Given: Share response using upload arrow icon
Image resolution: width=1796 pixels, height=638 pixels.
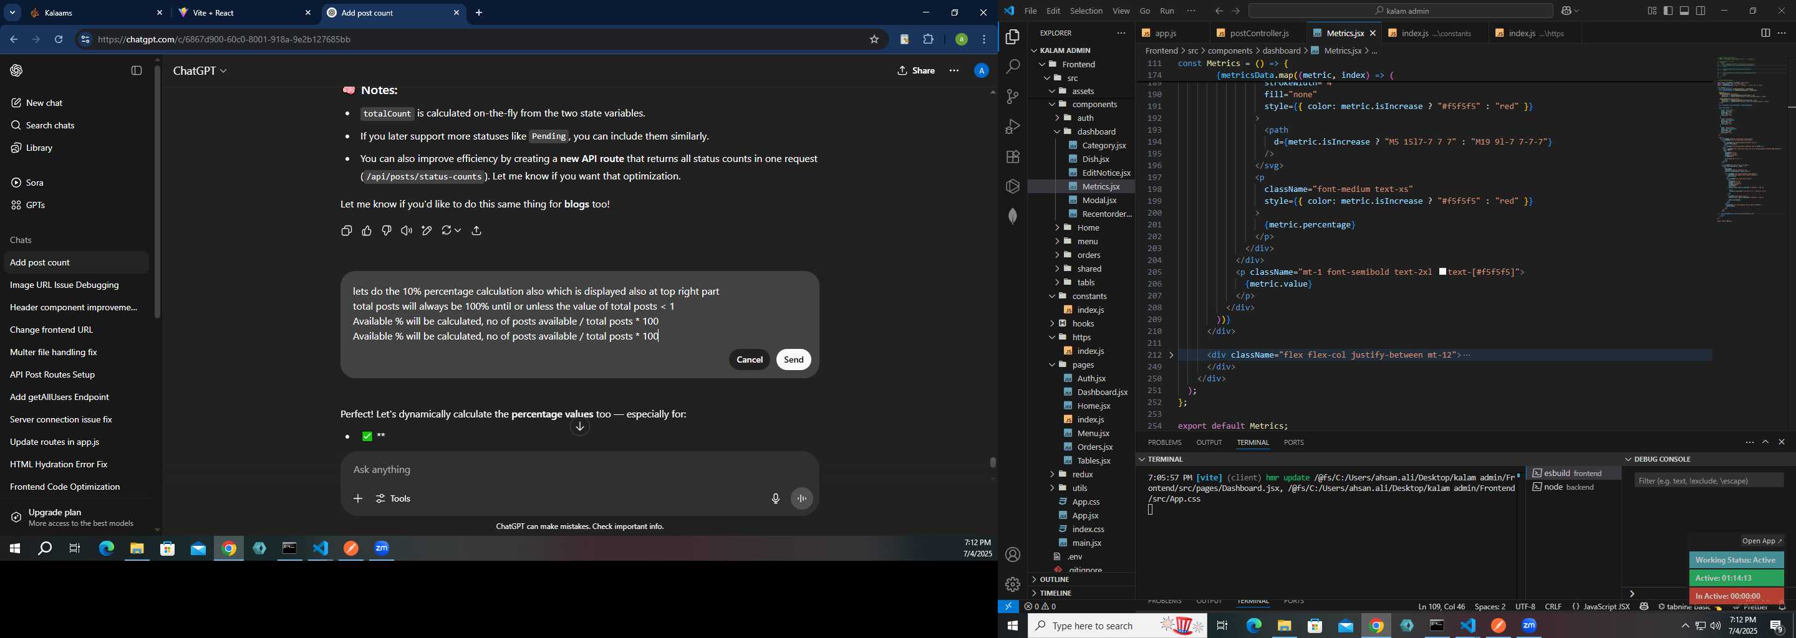Looking at the screenshot, I should pyautogui.click(x=477, y=231).
